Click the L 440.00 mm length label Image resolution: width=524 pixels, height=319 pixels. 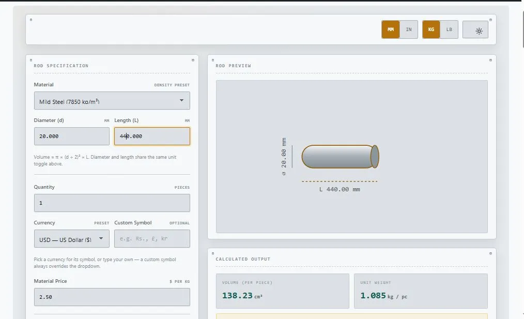(340, 189)
